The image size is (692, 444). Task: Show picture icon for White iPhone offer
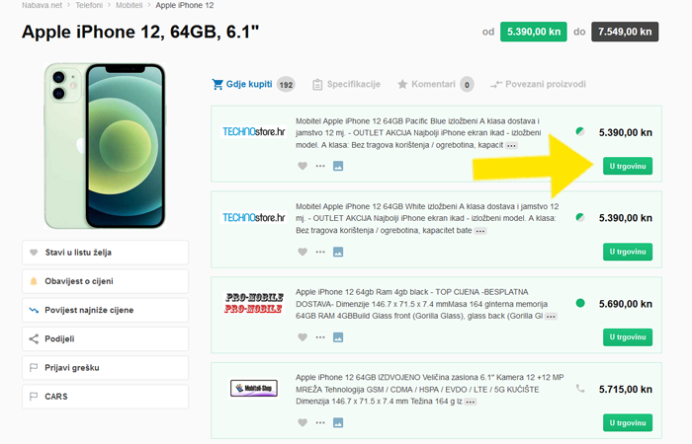pyautogui.click(x=338, y=252)
